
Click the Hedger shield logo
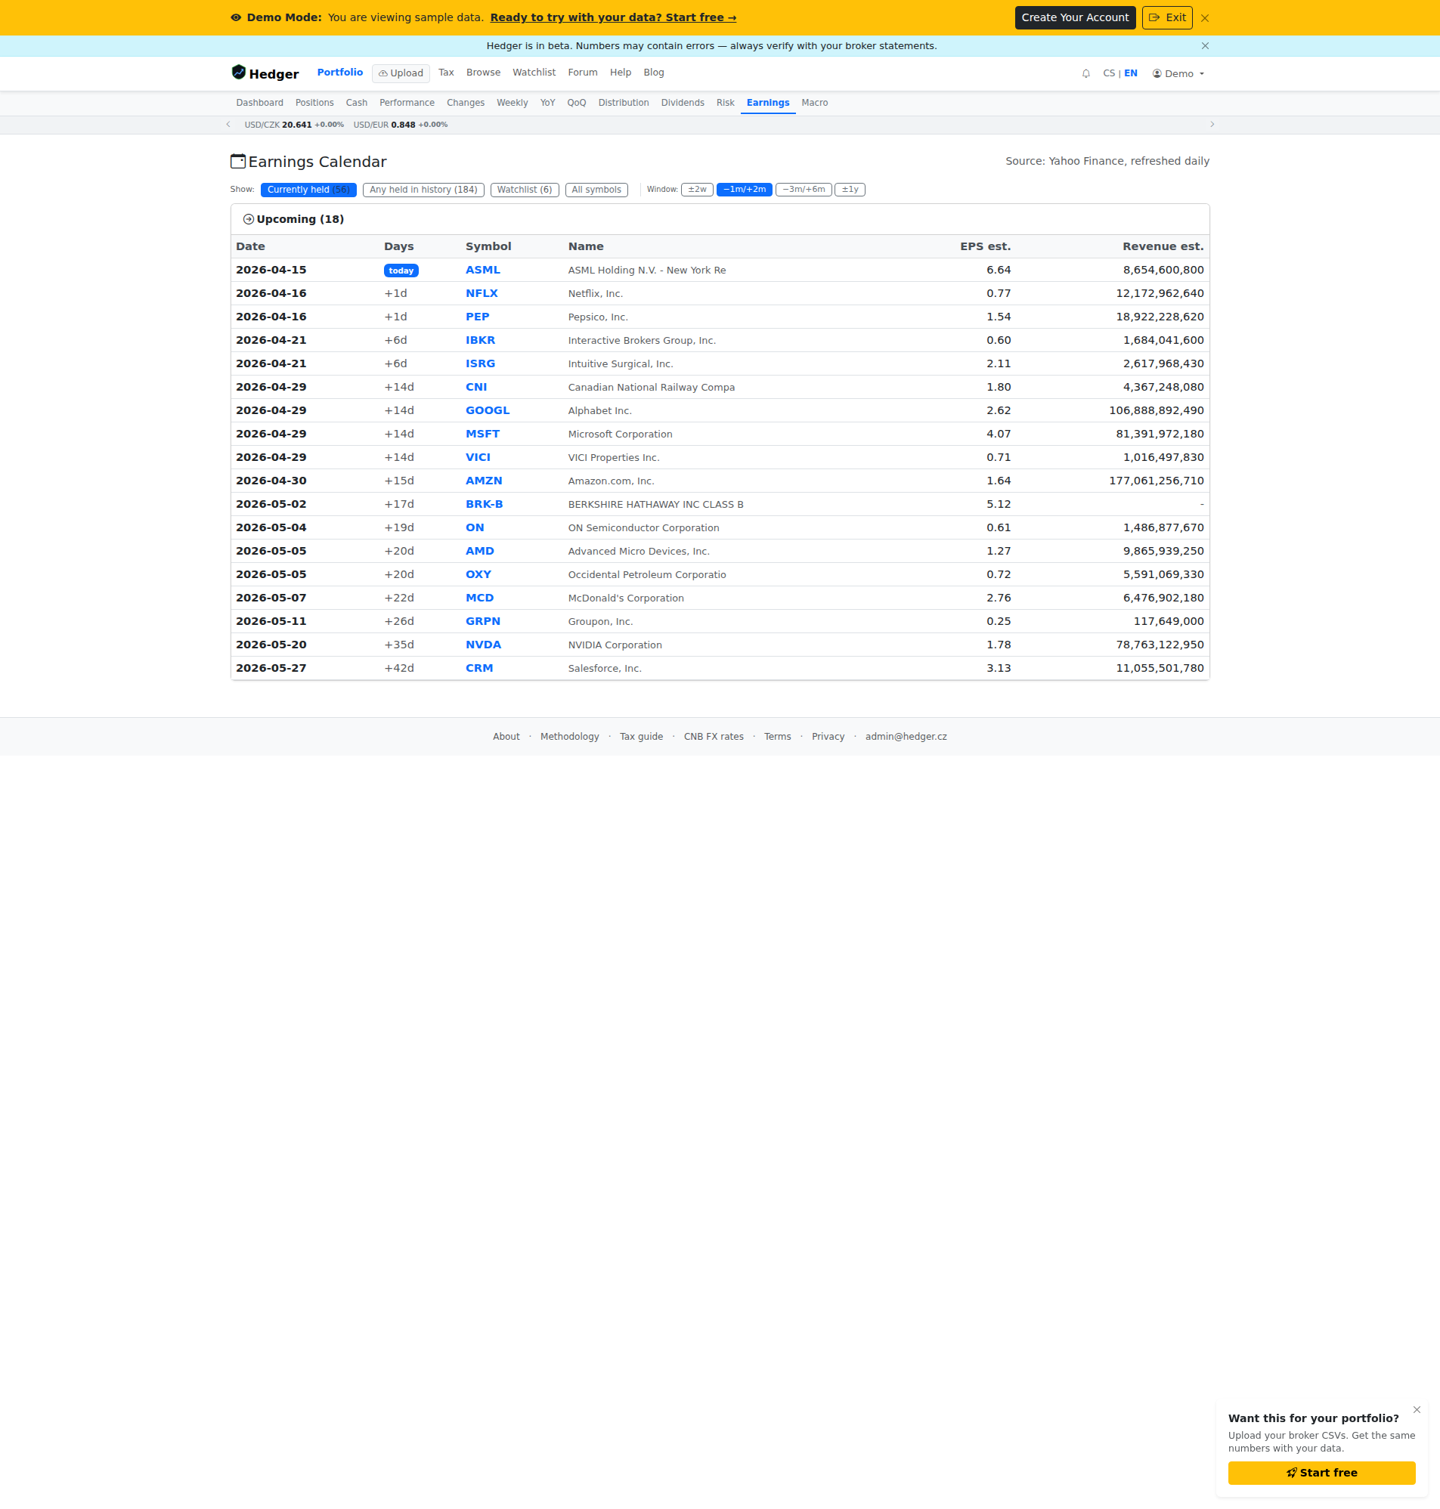pyautogui.click(x=239, y=73)
